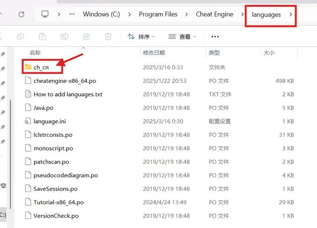The image size is (317, 228).
Task: Click the refresh button in the address bar
Action: tap(21, 14)
